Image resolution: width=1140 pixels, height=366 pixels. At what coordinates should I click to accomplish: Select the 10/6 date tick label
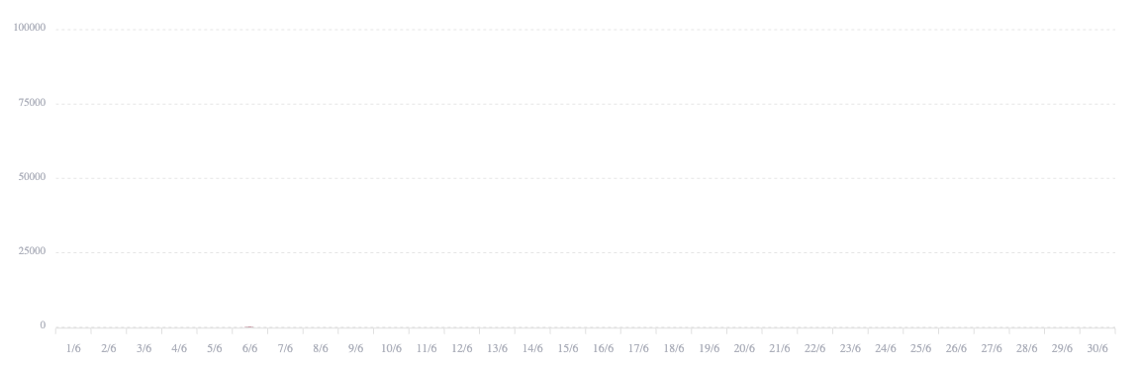coord(391,348)
